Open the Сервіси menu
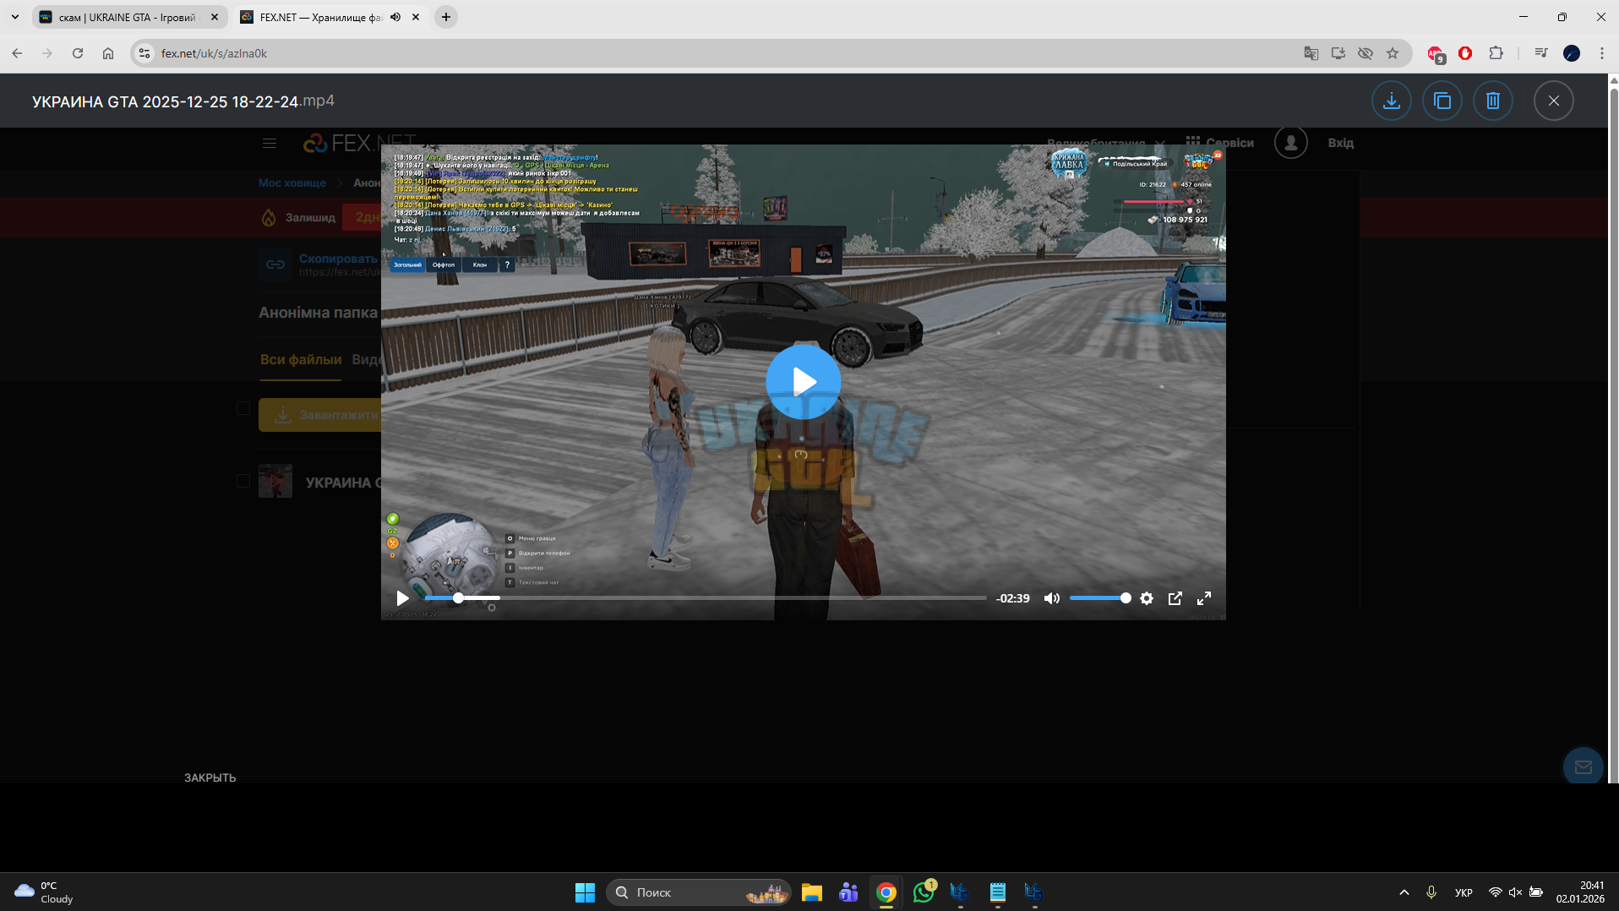1619x911 pixels. pos(1220,143)
